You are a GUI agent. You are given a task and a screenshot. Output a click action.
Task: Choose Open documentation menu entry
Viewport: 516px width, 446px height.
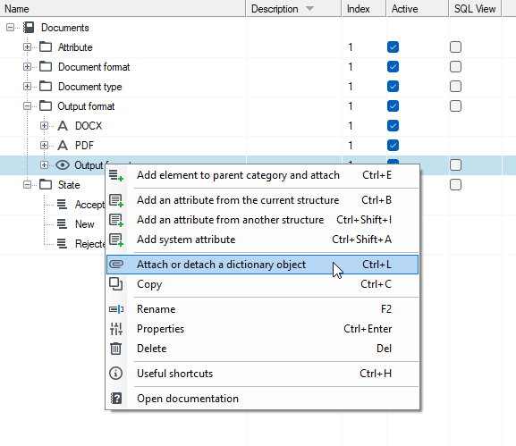click(263, 399)
